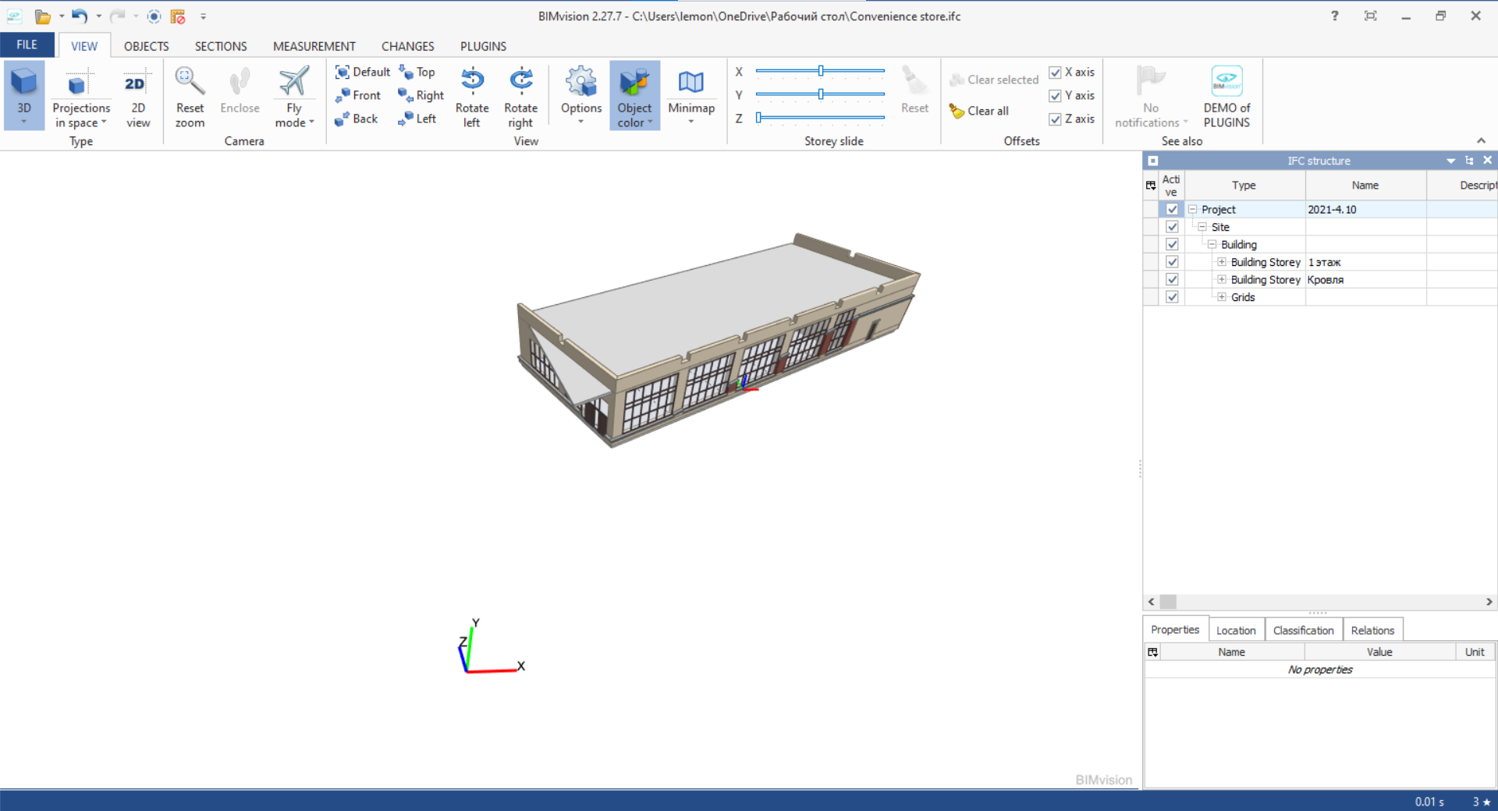Uncheck Active box for Project row
This screenshot has width=1498, height=811.
pyautogui.click(x=1172, y=209)
